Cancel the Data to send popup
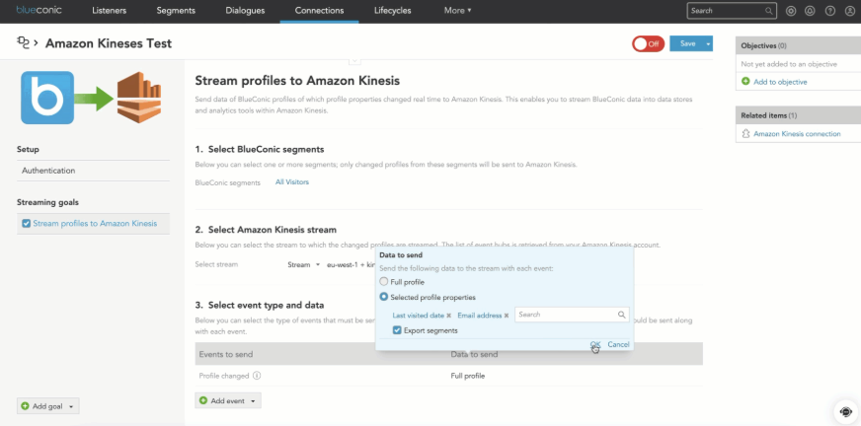Viewport: 861px width, 426px height. pyautogui.click(x=618, y=344)
